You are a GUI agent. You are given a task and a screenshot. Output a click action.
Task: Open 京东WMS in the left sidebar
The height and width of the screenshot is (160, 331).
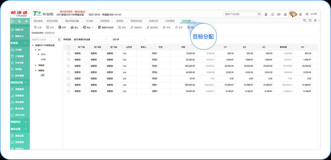point(20,115)
